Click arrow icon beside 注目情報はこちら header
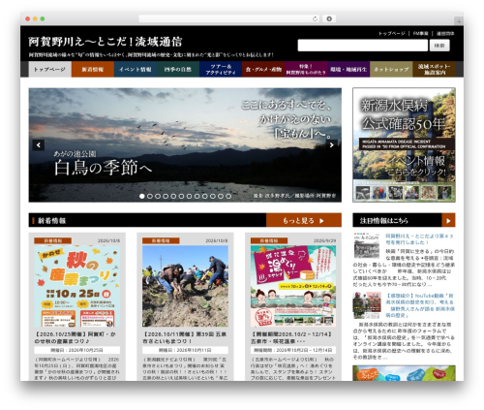Viewport: 484px width, 410px height. [448, 221]
